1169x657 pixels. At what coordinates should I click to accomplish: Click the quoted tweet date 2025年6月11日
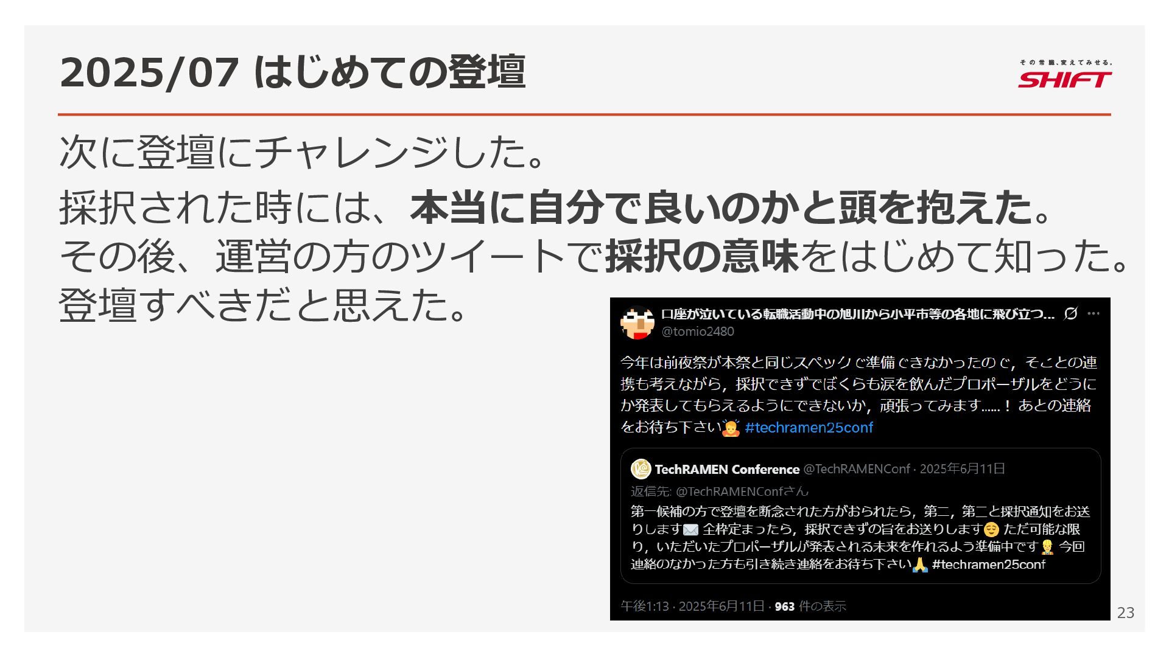(x=962, y=469)
